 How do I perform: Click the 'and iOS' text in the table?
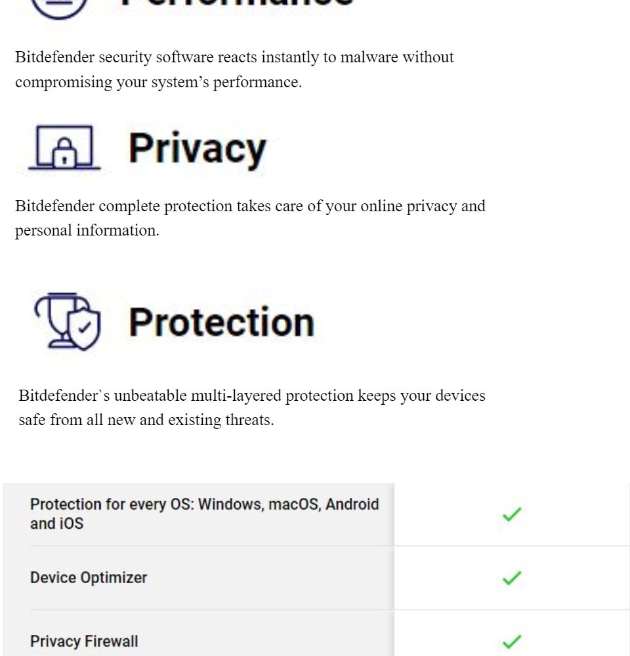56,523
